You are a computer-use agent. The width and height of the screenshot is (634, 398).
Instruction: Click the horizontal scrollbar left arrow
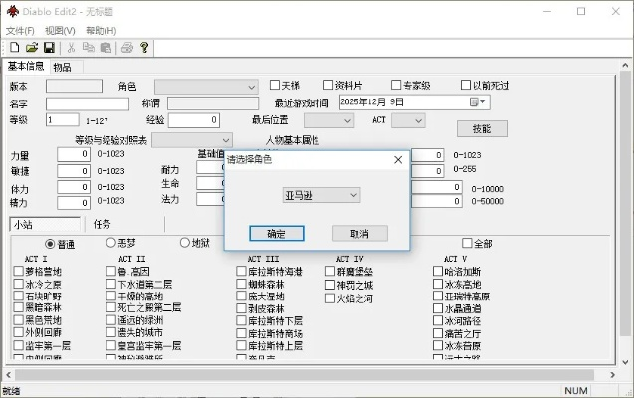pyautogui.click(x=9, y=375)
